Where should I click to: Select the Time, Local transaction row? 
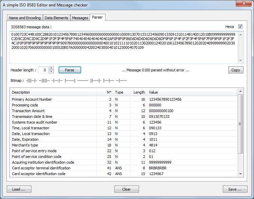(x=124, y=128)
